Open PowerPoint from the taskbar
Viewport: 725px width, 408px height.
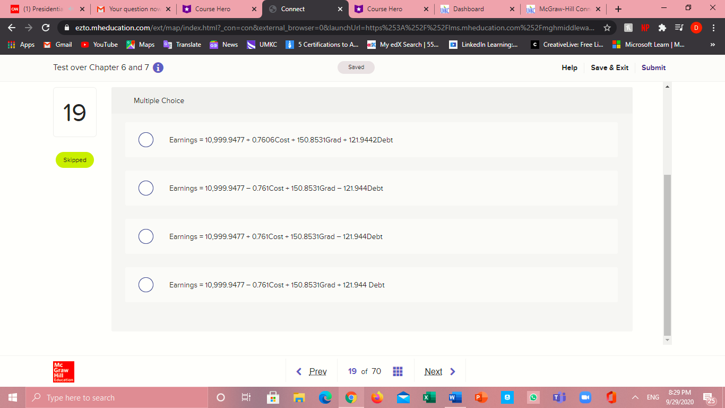(481, 397)
